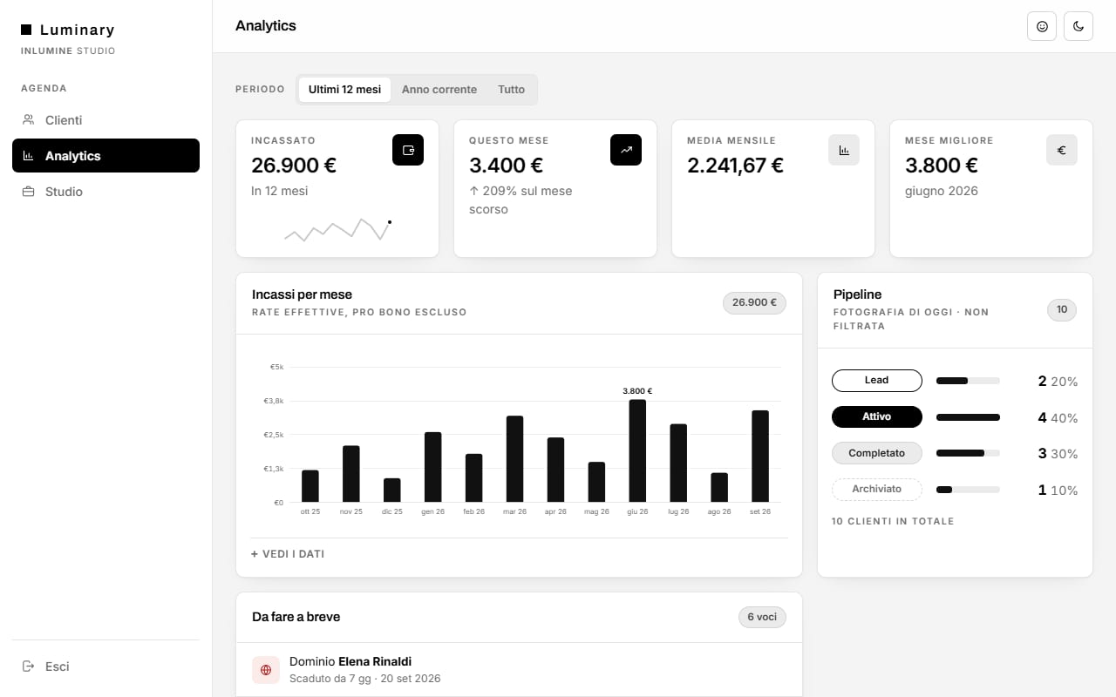Click the Completato pipeline pill
Viewport: 1116px width, 697px height.
(x=877, y=453)
